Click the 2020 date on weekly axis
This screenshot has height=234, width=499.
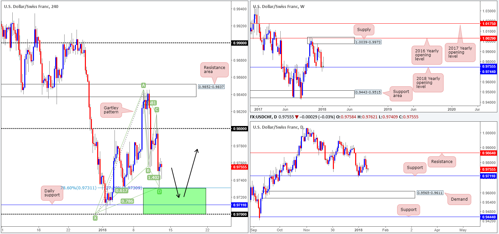(x=452, y=109)
